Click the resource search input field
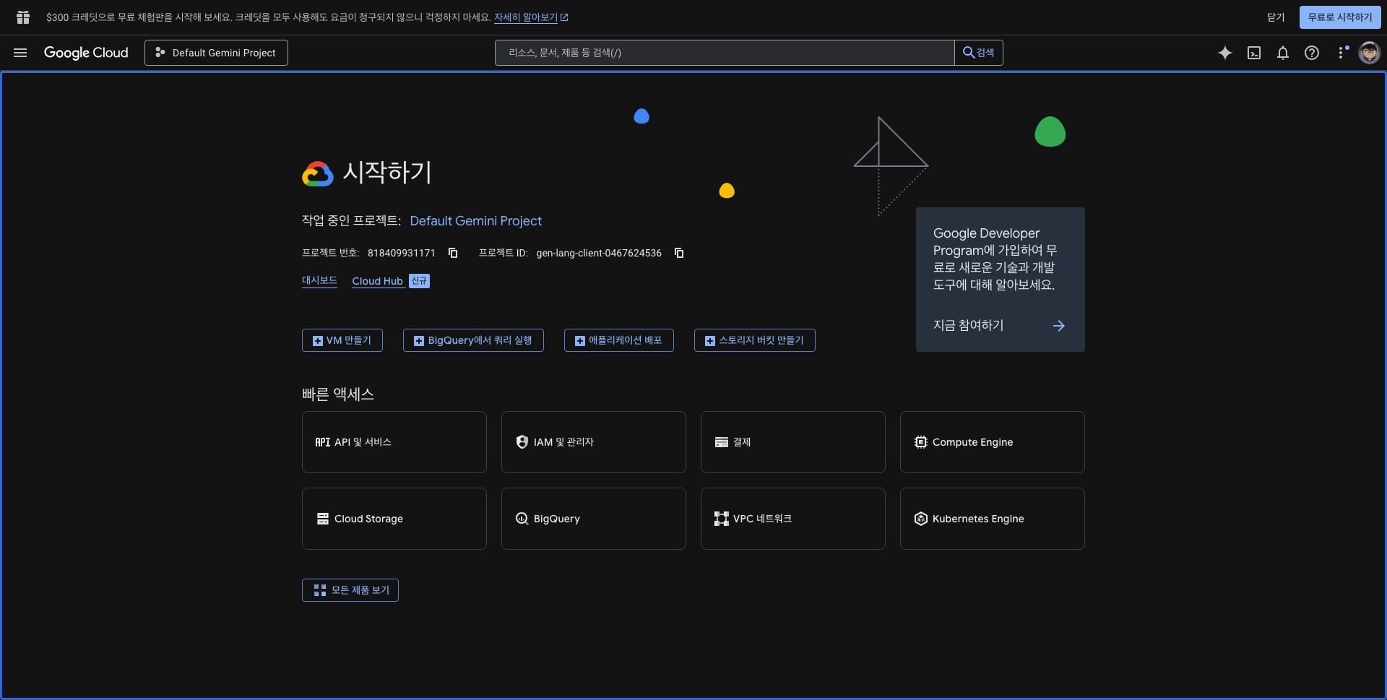 [x=724, y=53]
